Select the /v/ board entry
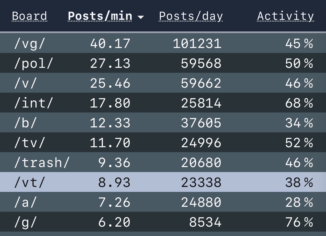This screenshot has width=326, height=236. coord(163,83)
